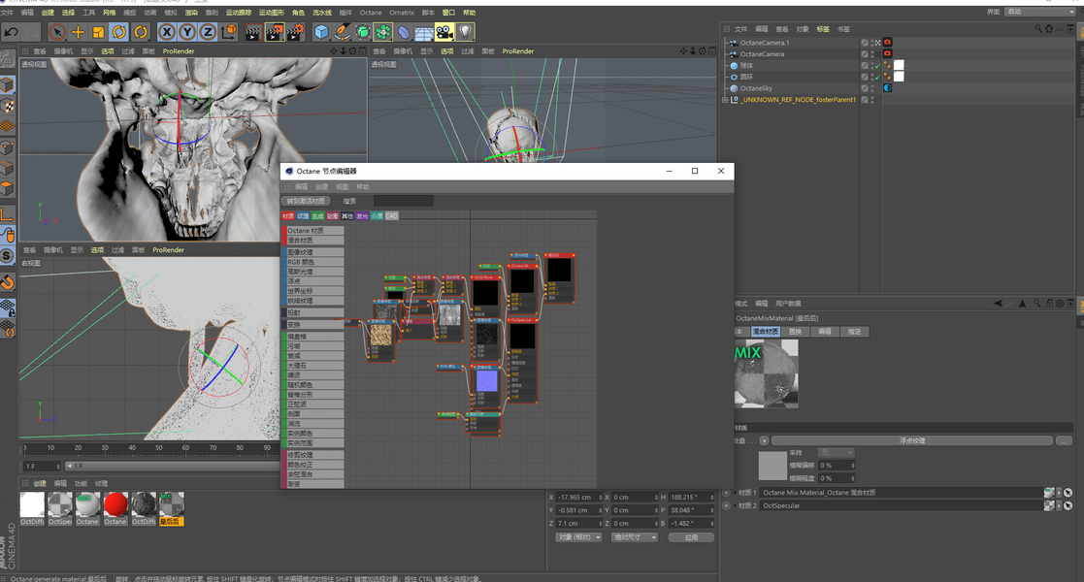Click home icon in object manager

(1049, 29)
